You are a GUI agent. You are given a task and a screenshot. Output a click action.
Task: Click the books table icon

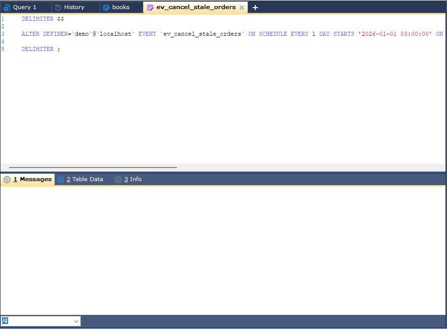pyautogui.click(x=106, y=8)
